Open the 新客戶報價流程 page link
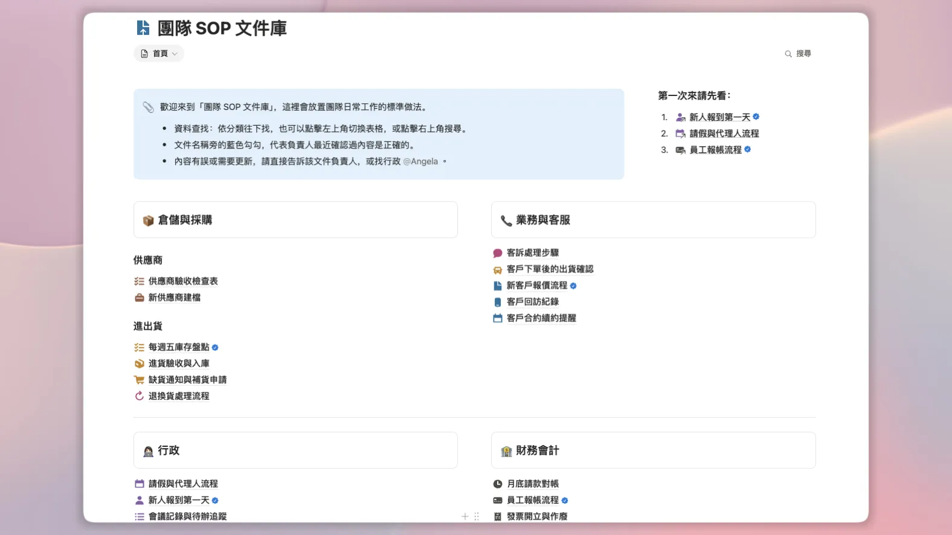Image resolution: width=952 pixels, height=535 pixels. pyautogui.click(x=537, y=286)
